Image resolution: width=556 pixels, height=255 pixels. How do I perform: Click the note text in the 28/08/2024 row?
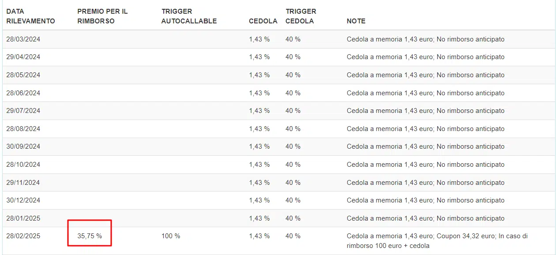425,129
